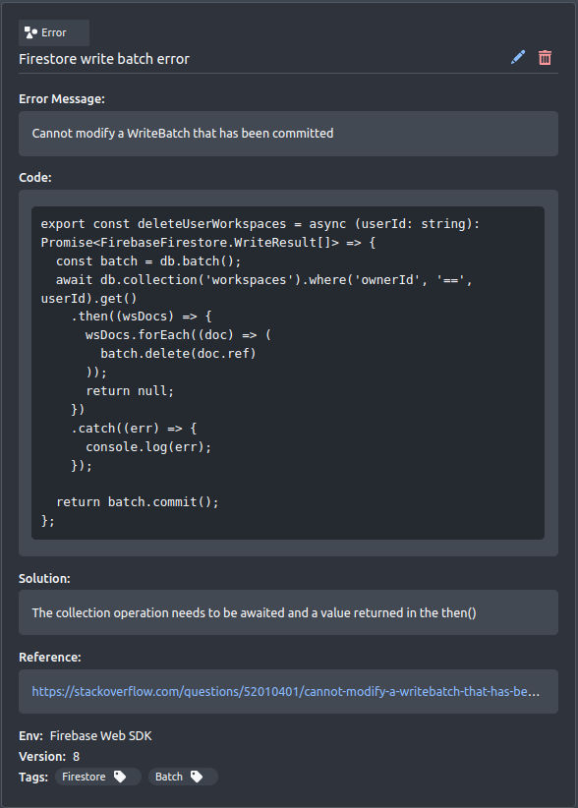Click the error message text box
Screen dimensions: 578x808
(288, 134)
